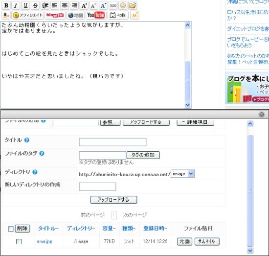Open the emoji smiley picker
The height and width of the screenshot is (256, 269).
click(123, 5)
